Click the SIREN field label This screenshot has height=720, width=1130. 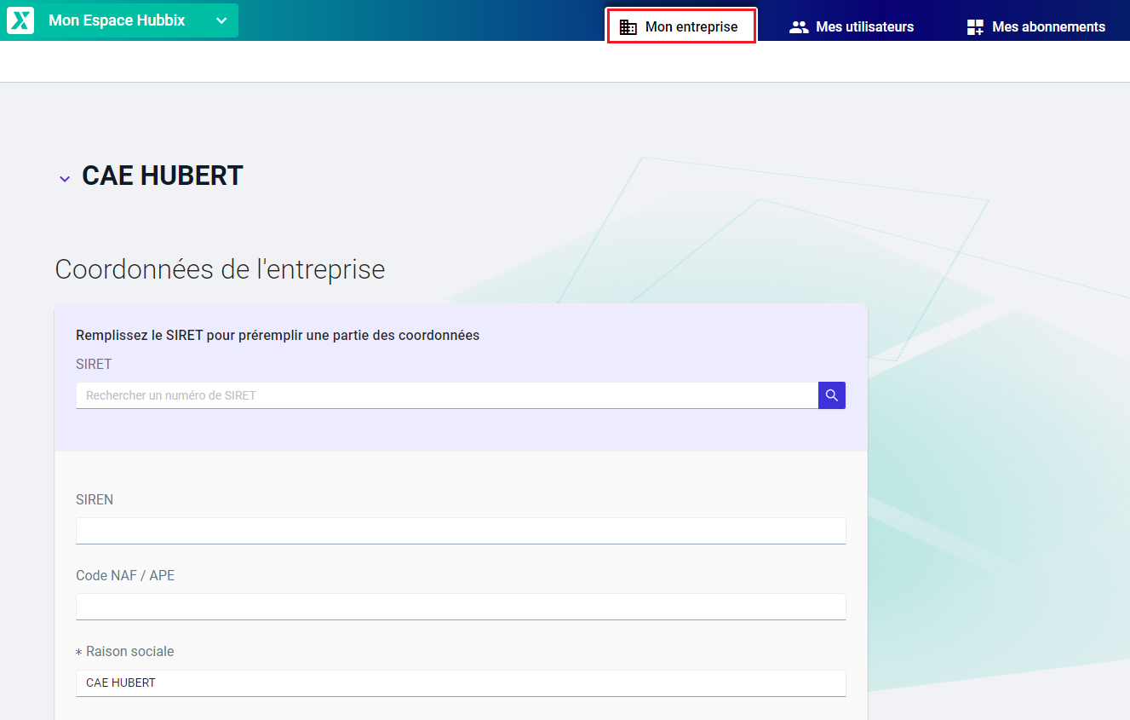click(95, 499)
